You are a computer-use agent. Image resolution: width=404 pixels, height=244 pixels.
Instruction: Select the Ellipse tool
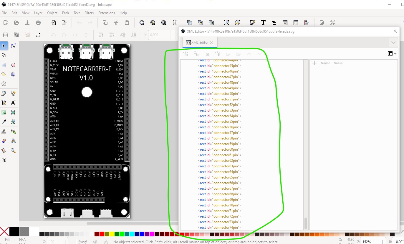13,65
